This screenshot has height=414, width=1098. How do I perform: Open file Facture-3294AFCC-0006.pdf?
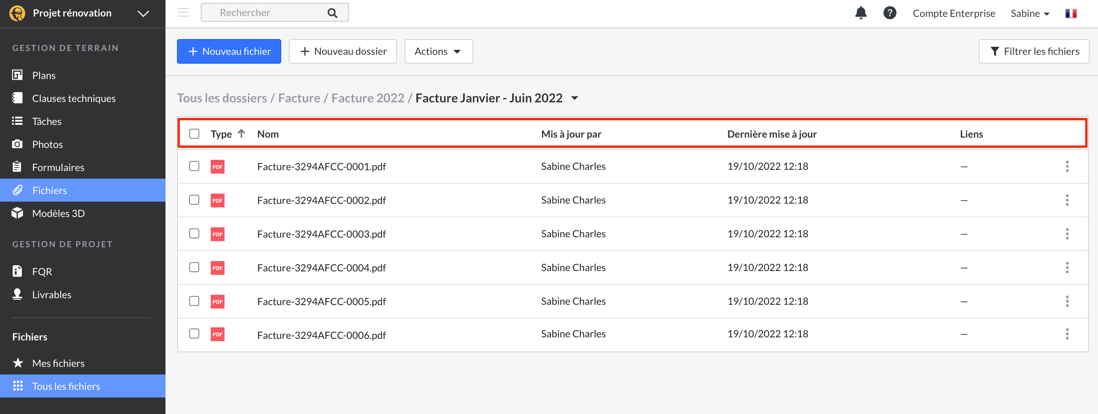click(321, 335)
